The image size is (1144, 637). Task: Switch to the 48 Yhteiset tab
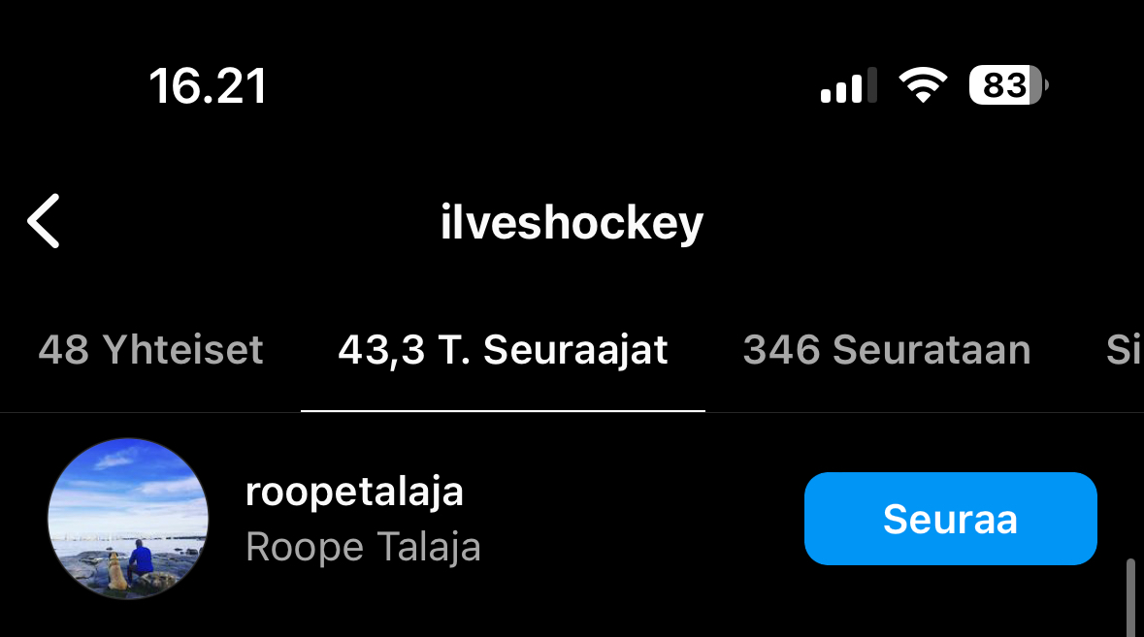point(150,350)
